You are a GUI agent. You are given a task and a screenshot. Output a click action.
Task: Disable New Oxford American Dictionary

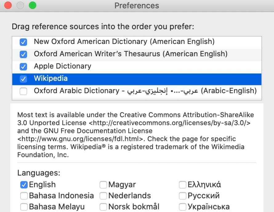[x=23, y=42]
